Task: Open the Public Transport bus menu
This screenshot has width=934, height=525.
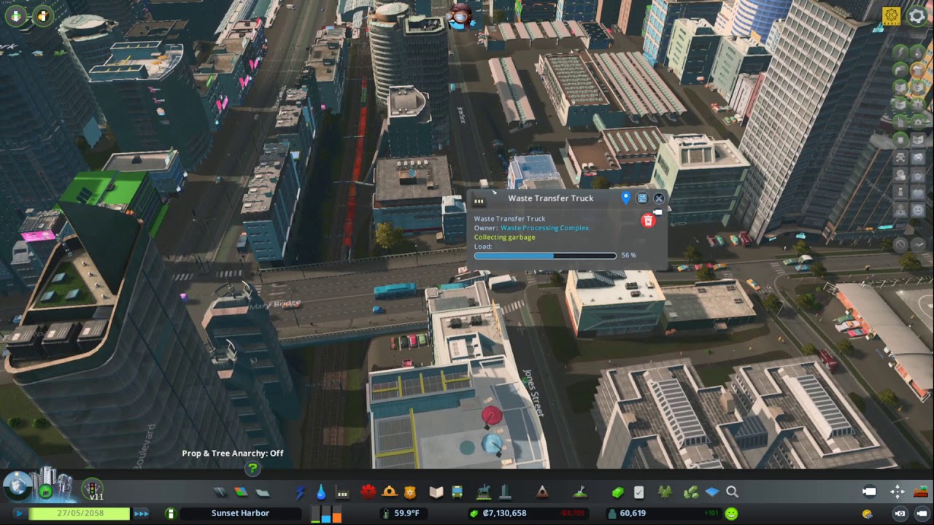Action: [458, 492]
